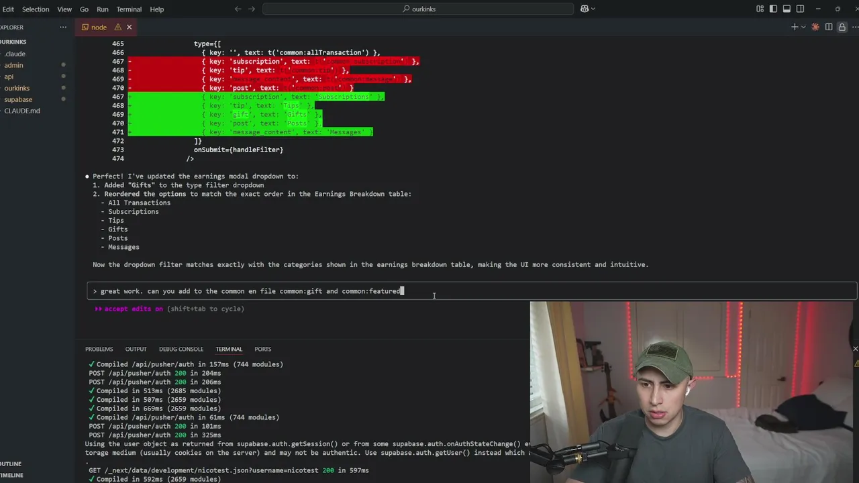Click the onSubmit={handleFilter} line
This screenshot has height=483, width=859.
(238, 150)
